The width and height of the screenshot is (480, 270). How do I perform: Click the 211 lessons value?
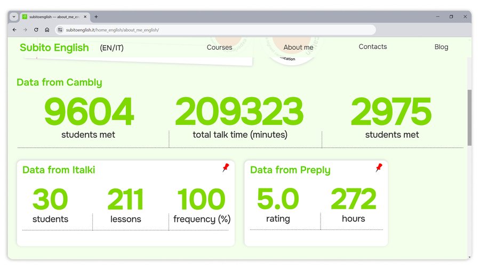[125, 199]
